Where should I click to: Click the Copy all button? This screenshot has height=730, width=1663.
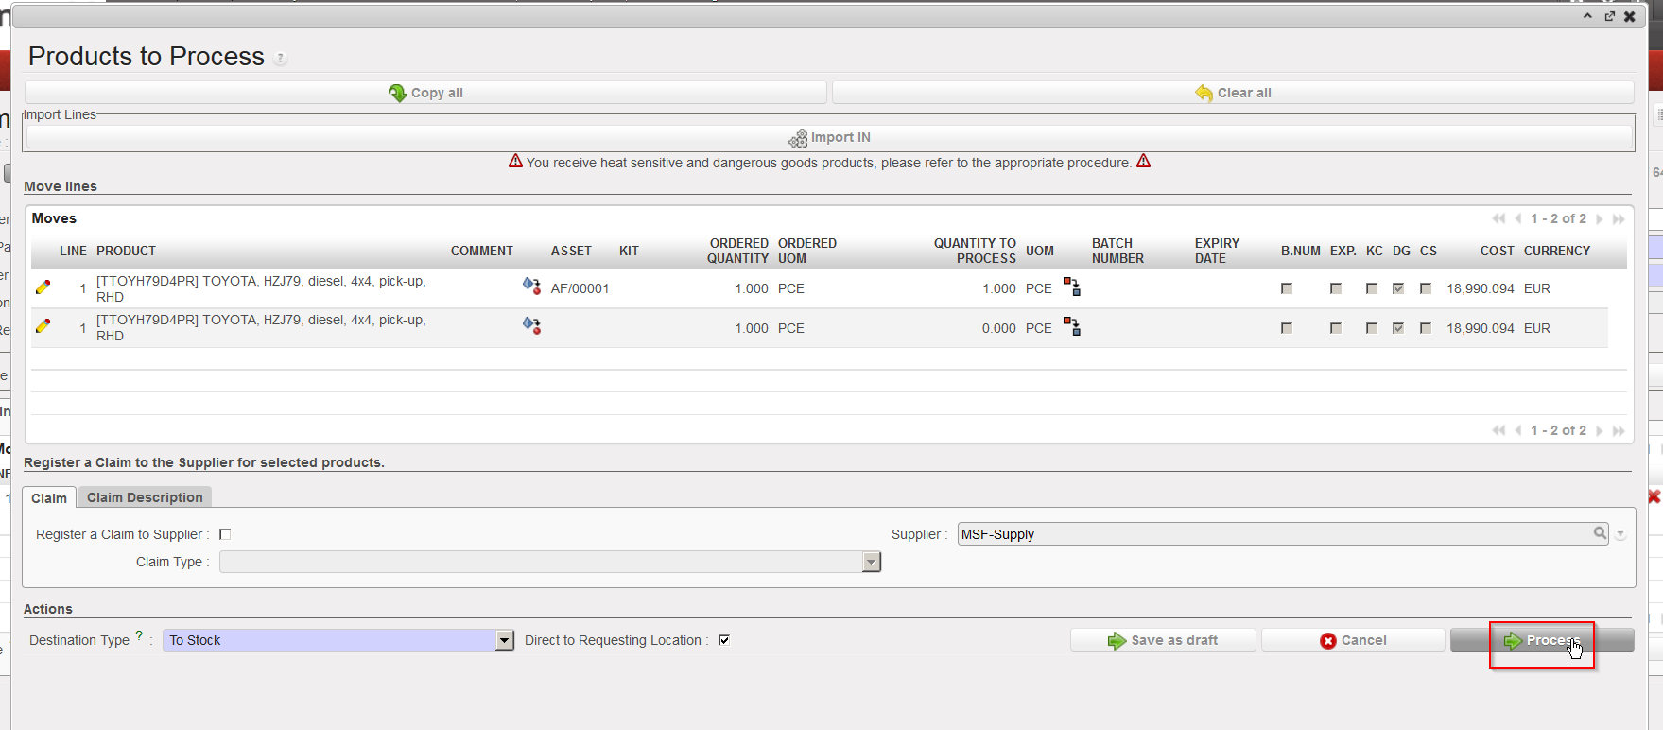coord(425,93)
